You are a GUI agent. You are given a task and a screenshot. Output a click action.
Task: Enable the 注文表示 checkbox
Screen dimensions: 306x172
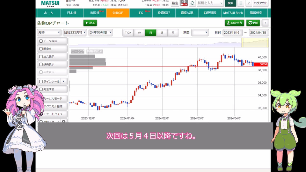tap(41, 57)
